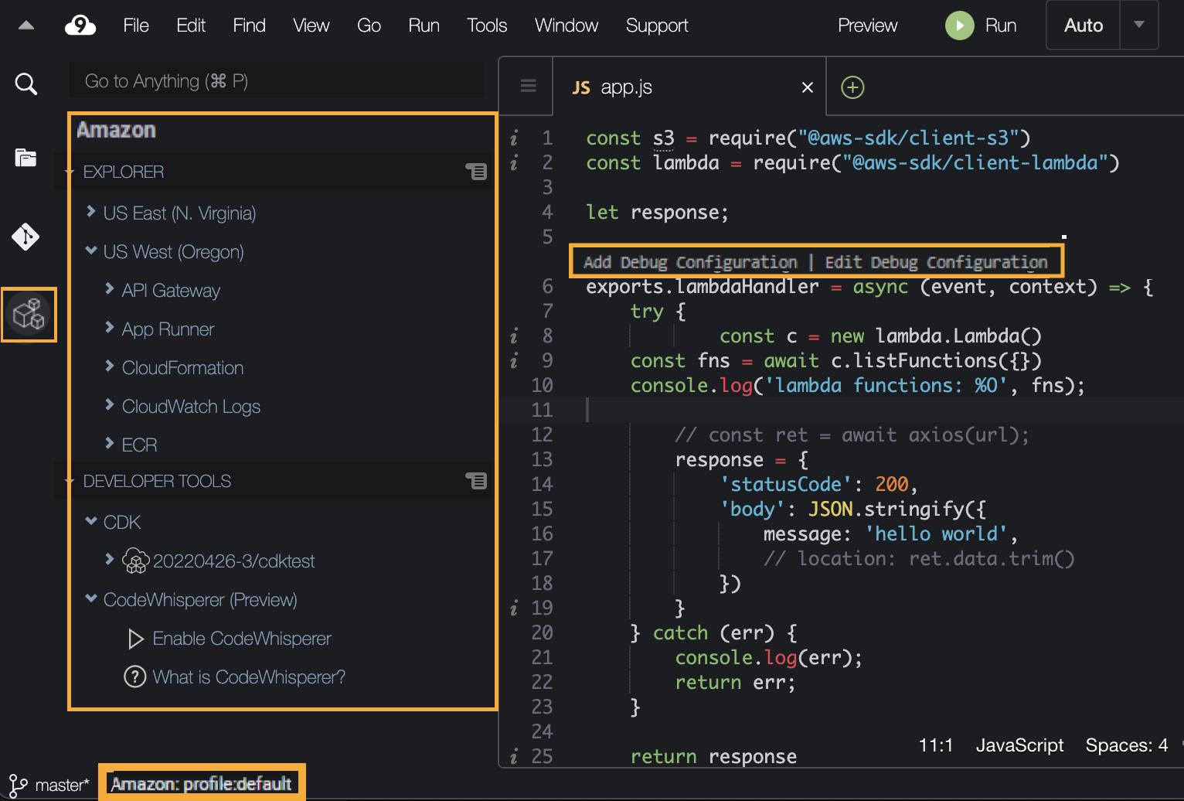
Task: Click Amazon: profile:default status item
Action: pyautogui.click(x=201, y=784)
